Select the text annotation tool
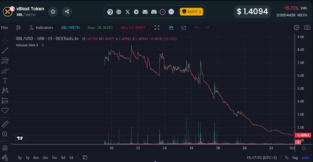Screen dimensions: 313x162 (5, 81)
